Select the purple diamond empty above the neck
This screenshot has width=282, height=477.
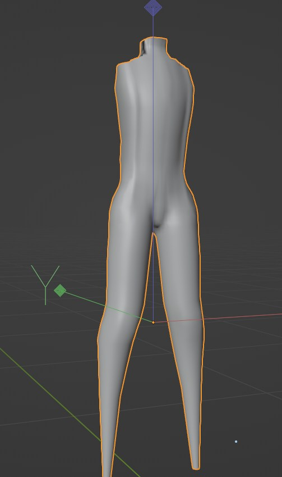[153, 7]
